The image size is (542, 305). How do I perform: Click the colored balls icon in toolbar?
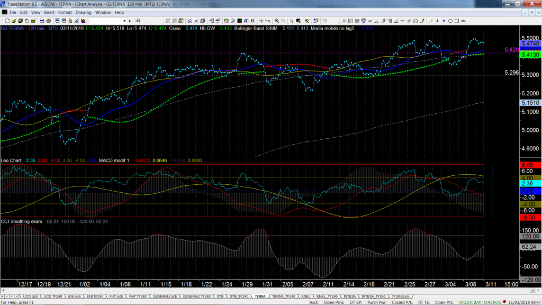[83, 21]
